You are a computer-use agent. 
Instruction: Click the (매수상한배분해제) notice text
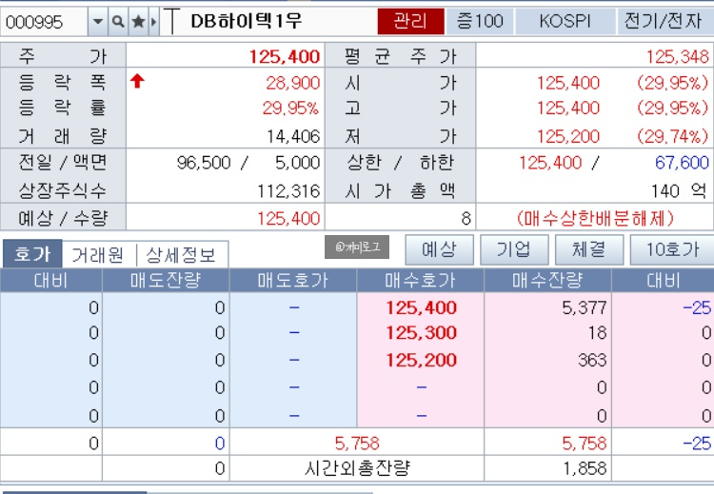pyautogui.click(x=595, y=219)
